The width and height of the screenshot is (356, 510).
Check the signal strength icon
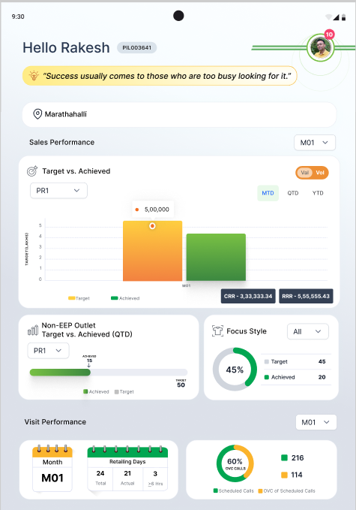pyautogui.click(x=337, y=17)
